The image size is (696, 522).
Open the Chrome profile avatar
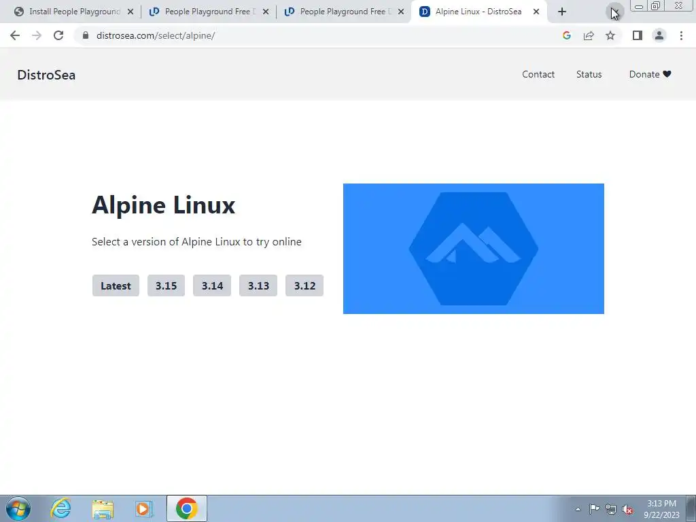[x=659, y=35]
